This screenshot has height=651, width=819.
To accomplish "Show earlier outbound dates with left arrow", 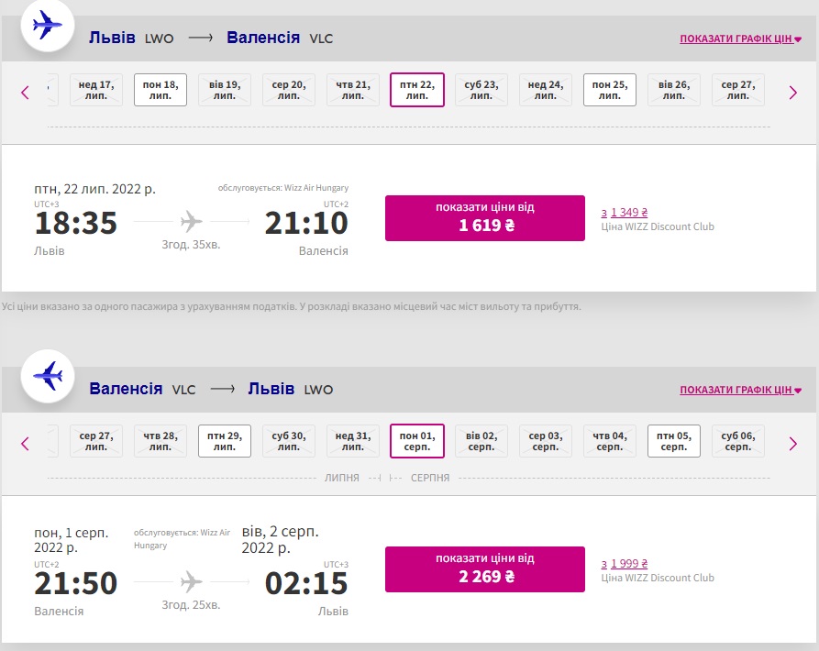I will pyautogui.click(x=25, y=92).
